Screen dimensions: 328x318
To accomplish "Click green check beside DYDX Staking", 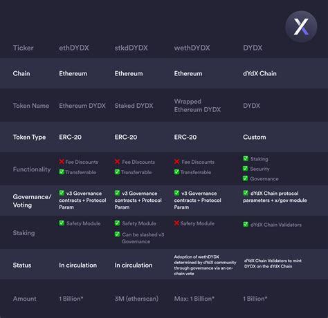I will [x=246, y=158].
